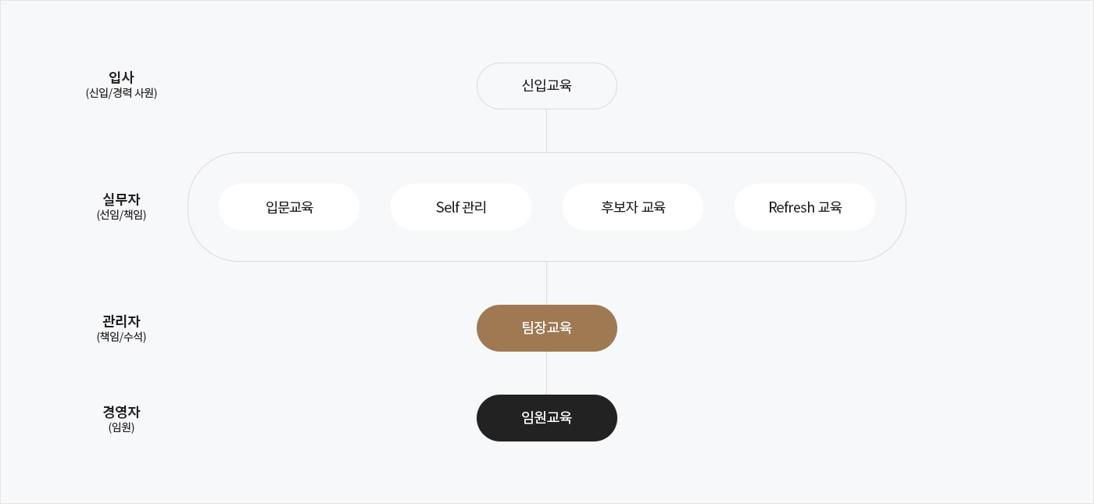Click the empty light gray diagram background

[x=1000, y=352]
